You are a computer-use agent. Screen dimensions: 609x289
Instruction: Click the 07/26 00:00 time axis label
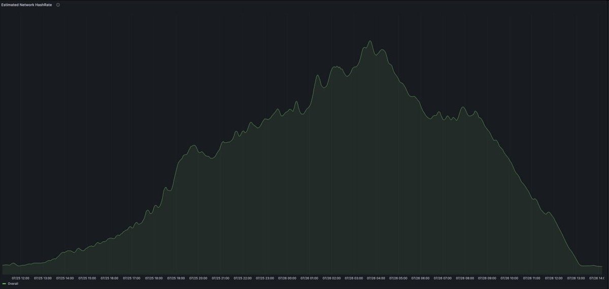point(287,278)
